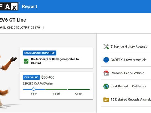Open 16 Detailed Records Available
This screenshot has height=113, width=151.
click(126, 99)
